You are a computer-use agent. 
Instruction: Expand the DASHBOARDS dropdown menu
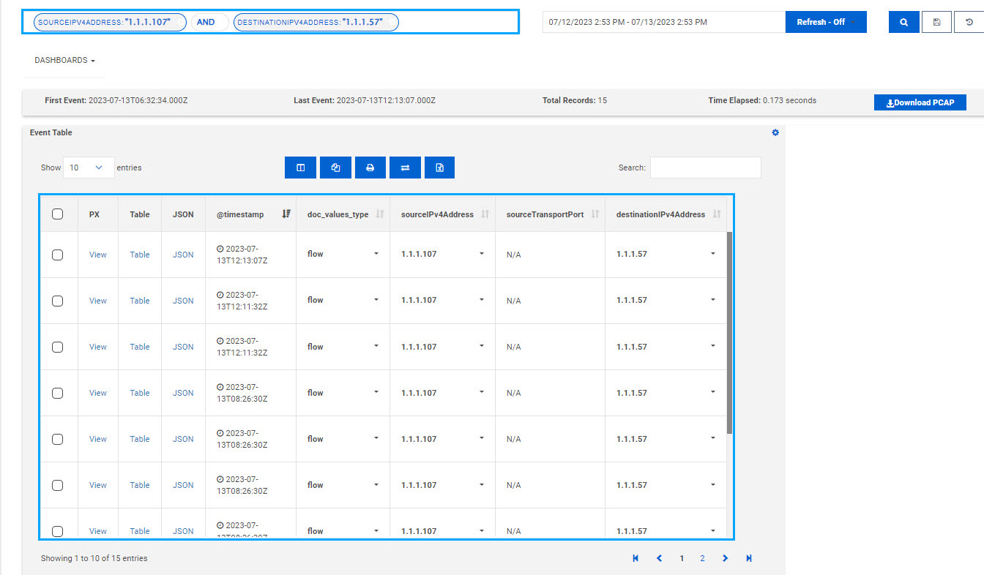(x=64, y=60)
